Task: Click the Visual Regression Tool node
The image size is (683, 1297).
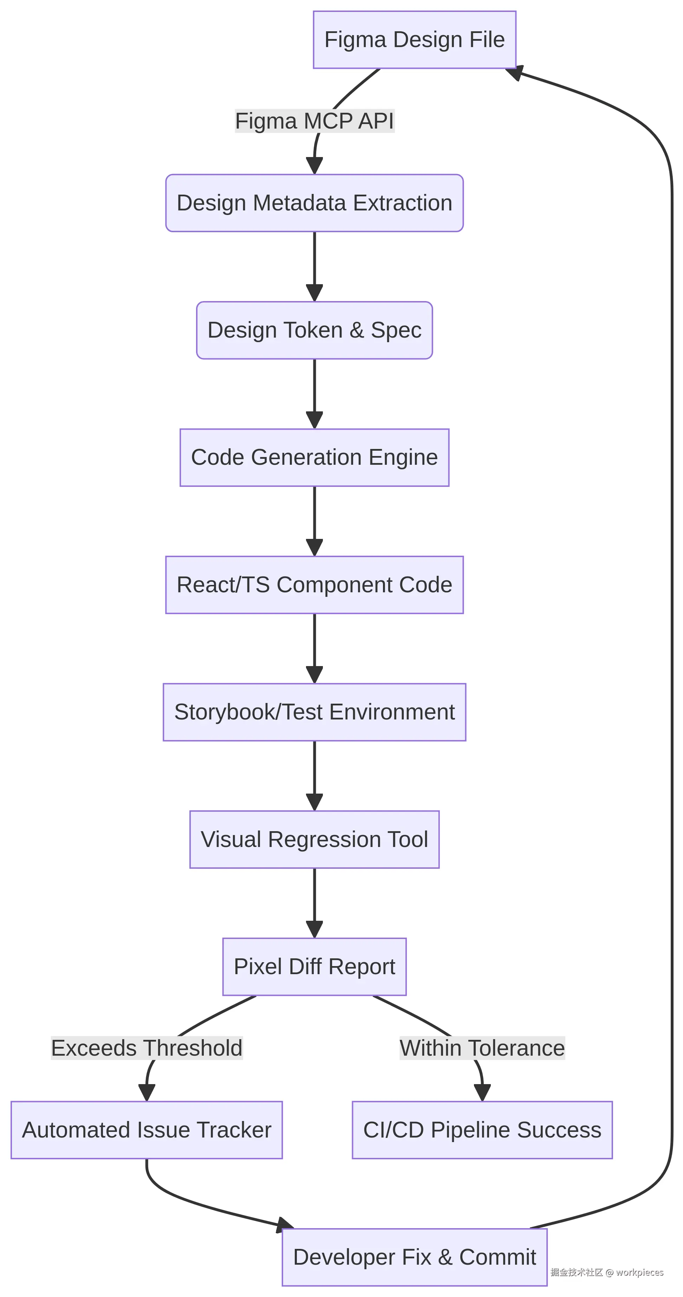Action: (314, 839)
